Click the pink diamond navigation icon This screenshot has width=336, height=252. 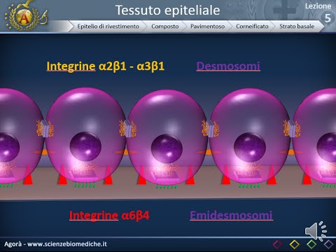(x=278, y=244)
